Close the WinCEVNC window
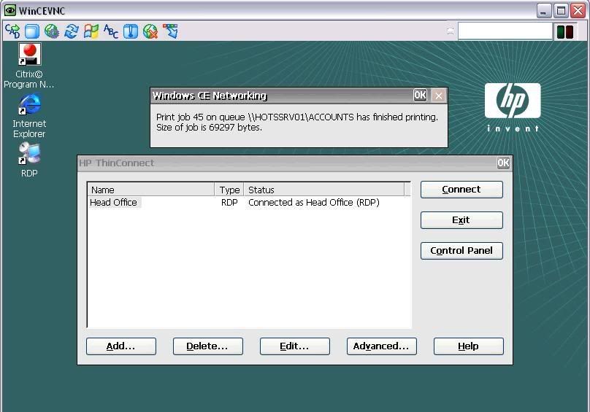590x412 pixels. [x=578, y=10]
